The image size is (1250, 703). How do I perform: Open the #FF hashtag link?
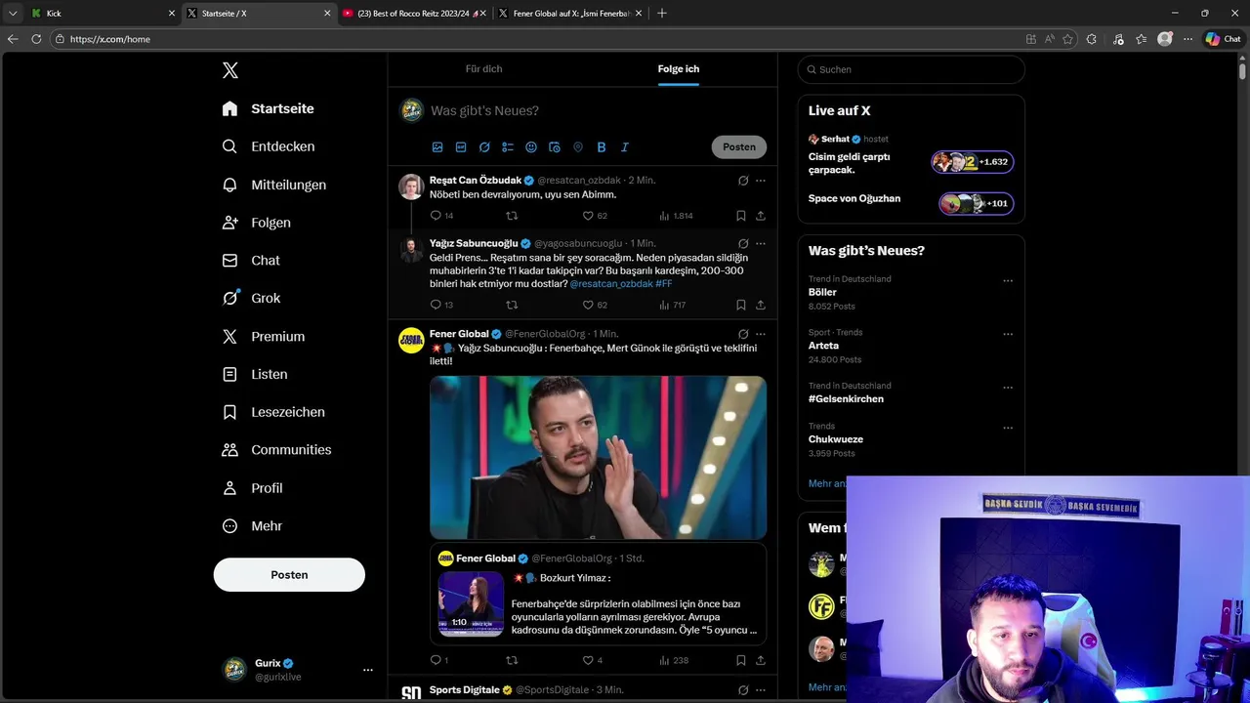[664, 284]
